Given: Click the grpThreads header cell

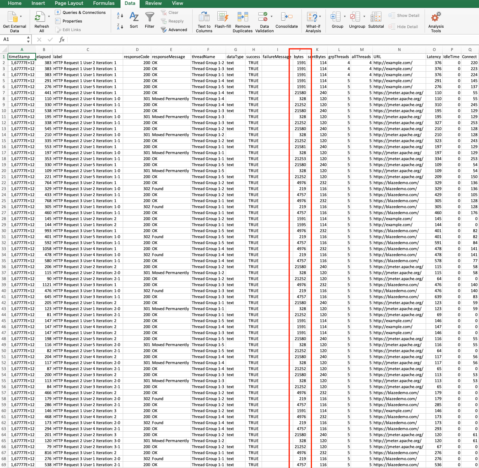Looking at the screenshot, I should (x=339, y=57).
